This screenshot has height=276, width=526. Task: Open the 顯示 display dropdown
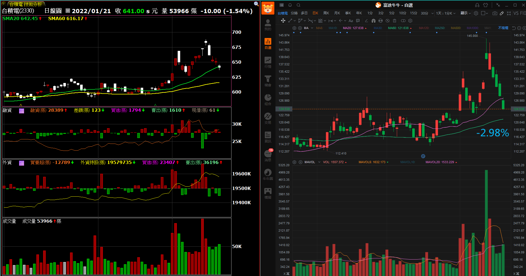466,13
